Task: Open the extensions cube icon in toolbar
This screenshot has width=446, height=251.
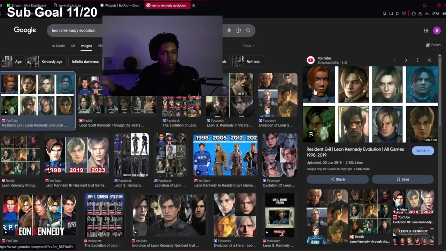Action: tap(414, 14)
